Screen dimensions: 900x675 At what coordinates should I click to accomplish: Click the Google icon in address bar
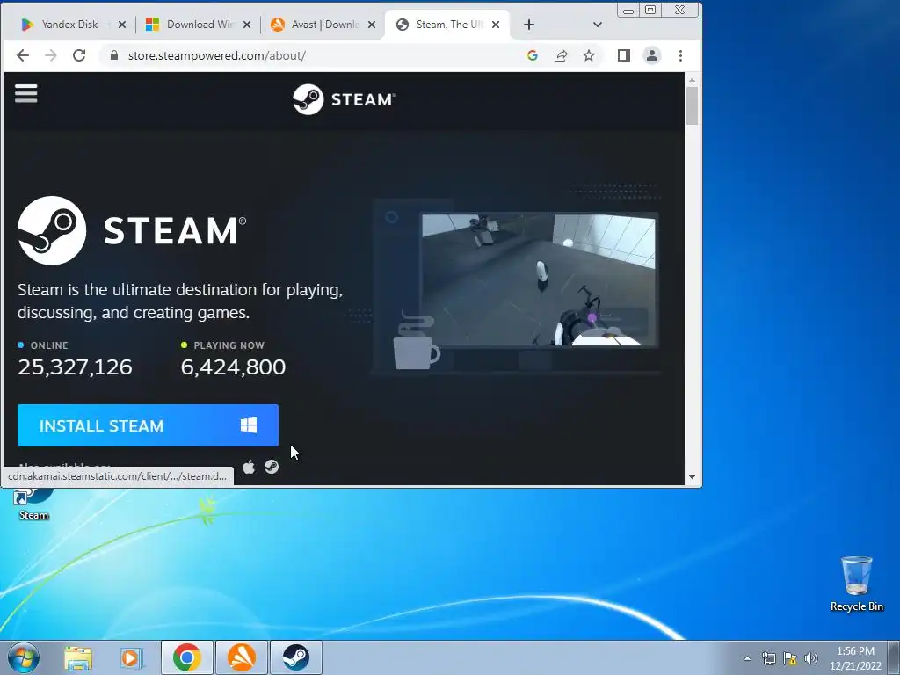[532, 55]
